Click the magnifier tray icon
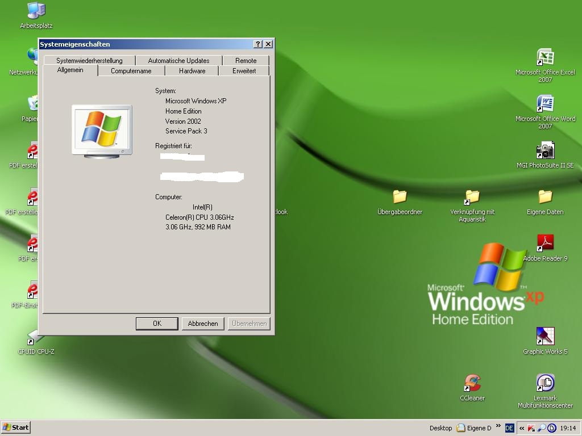Image resolution: width=582 pixels, height=436 pixels. pos(542,428)
